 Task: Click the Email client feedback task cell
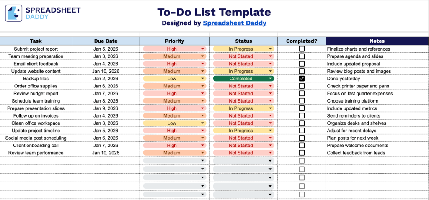tap(36, 64)
